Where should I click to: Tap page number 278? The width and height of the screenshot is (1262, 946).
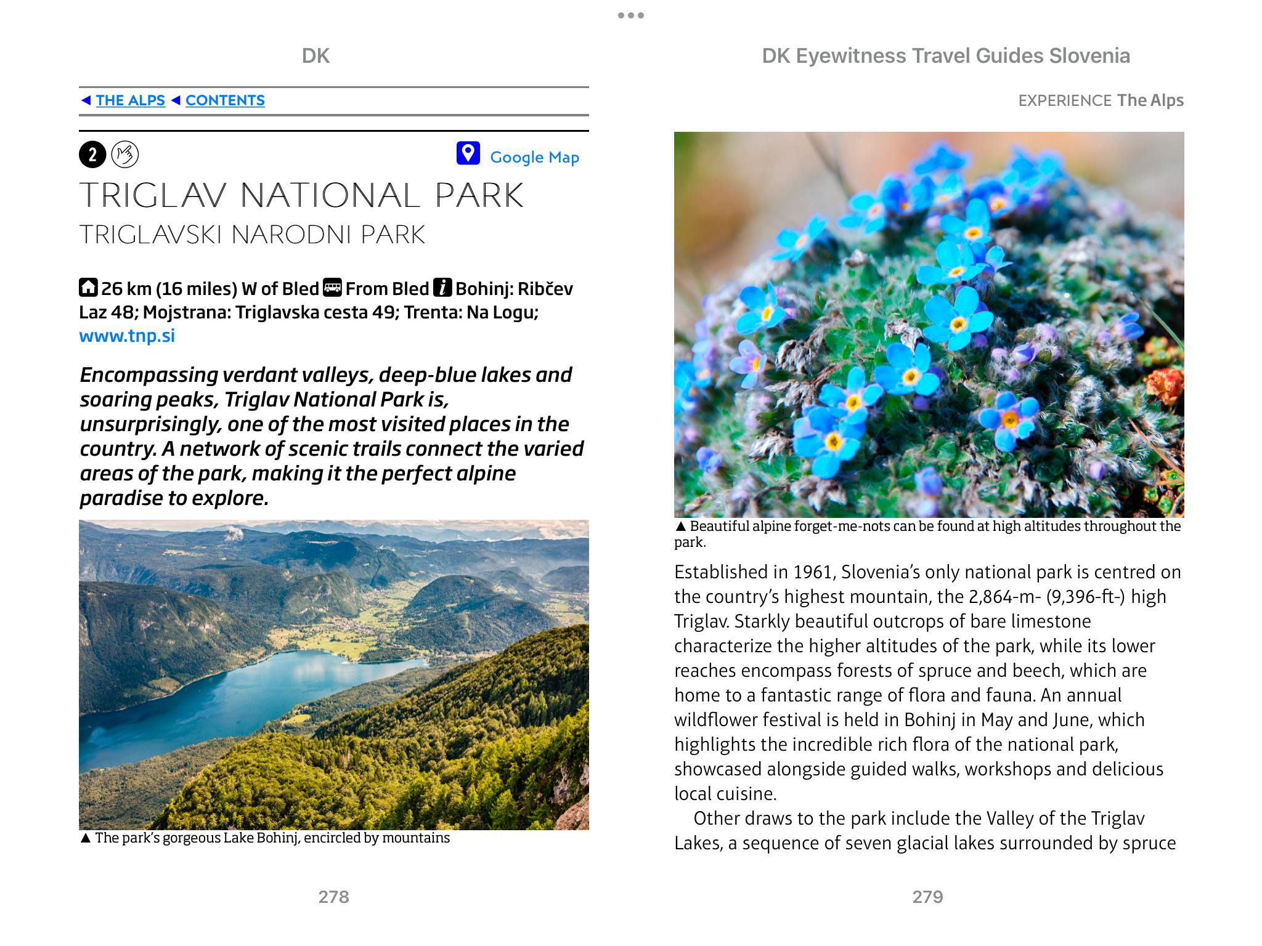[x=333, y=897]
